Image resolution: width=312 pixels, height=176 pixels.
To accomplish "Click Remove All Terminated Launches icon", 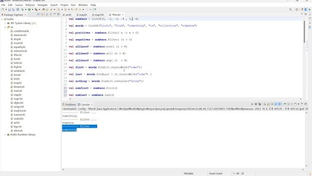I will 260,104.
